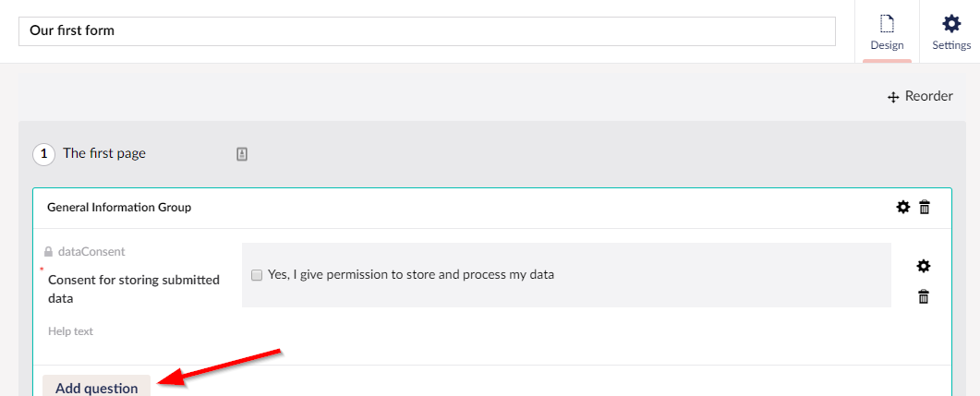Click the Help text placeholder field
The image size is (980, 396).
pos(71,331)
